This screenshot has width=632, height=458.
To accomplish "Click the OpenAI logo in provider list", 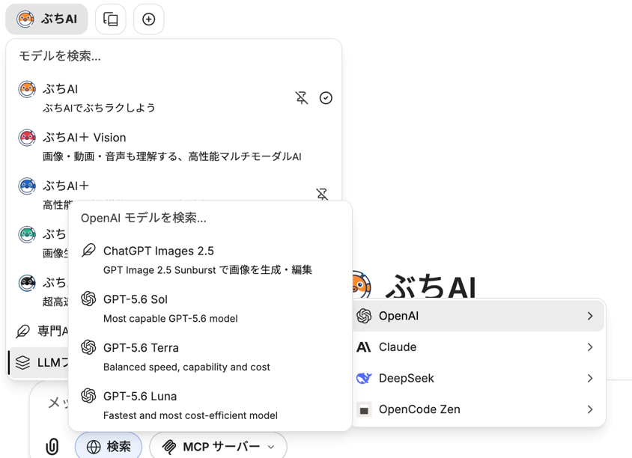I will click(364, 316).
